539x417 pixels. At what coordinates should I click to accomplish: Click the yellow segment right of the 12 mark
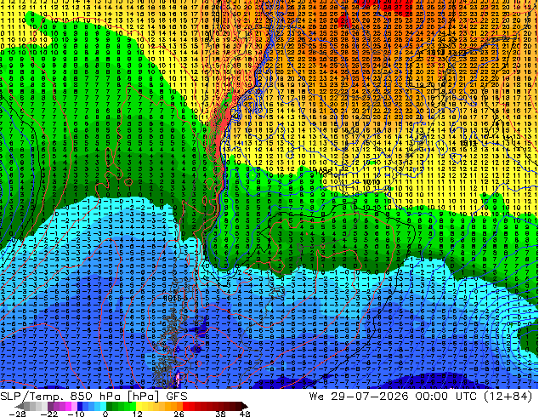point(139,406)
